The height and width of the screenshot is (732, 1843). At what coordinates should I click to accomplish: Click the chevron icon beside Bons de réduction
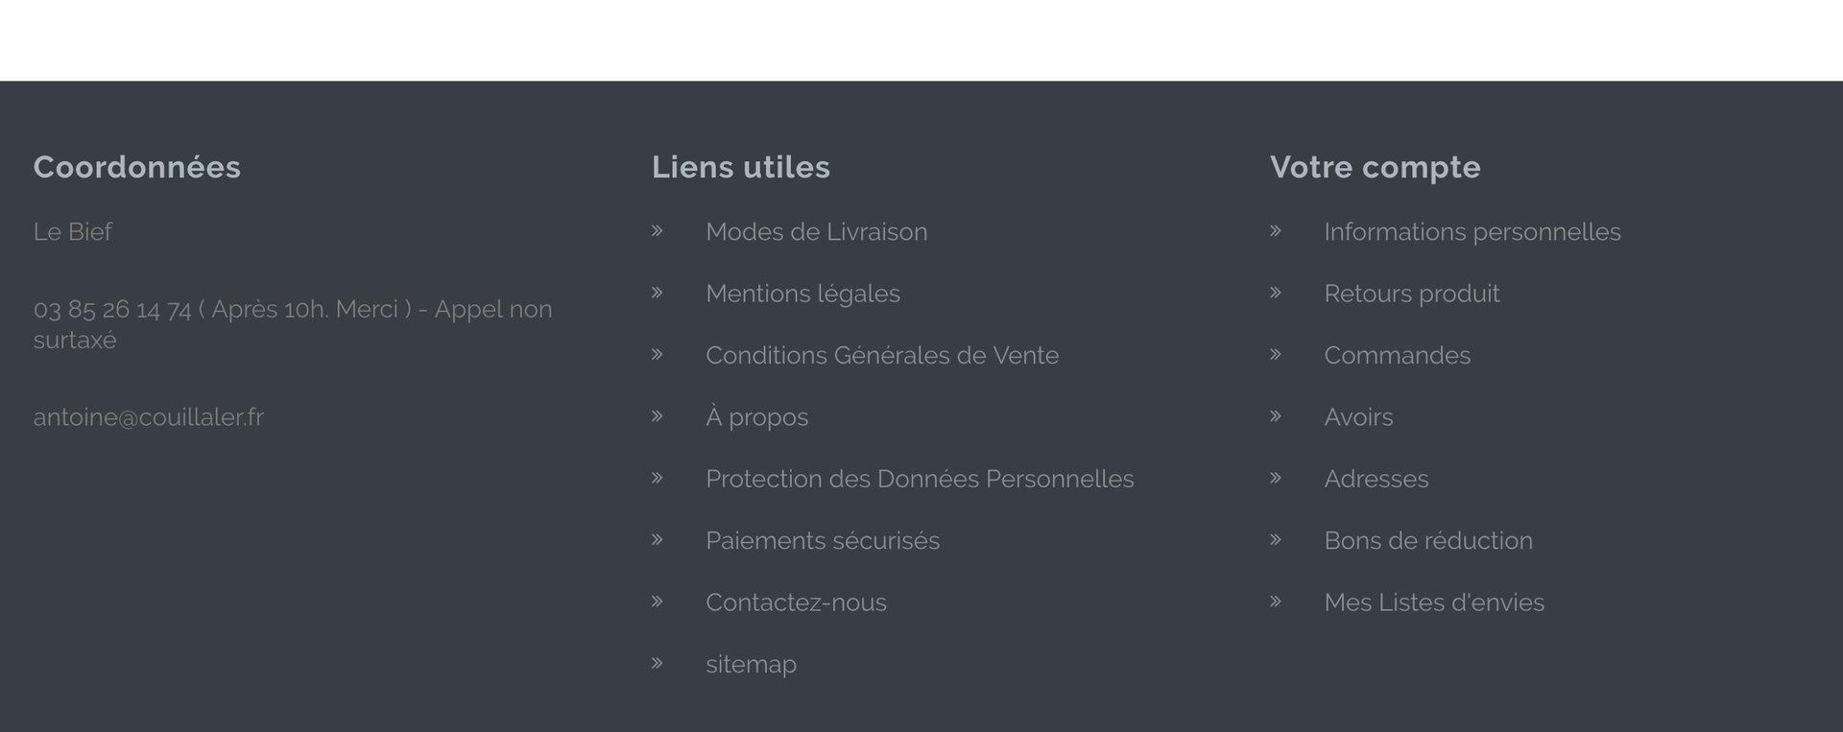(1276, 540)
